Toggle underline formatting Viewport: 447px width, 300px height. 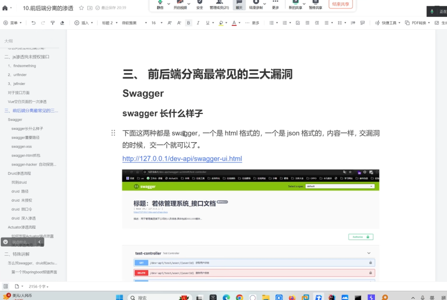pyautogui.click(x=207, y=23)
